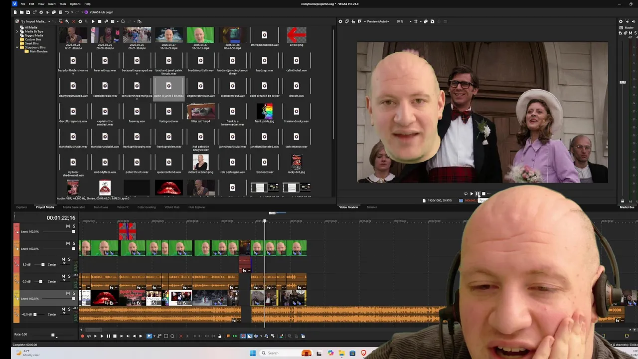Viewport: 638px width, 359px height.
Task: Remove selected media with the red X icon
Action: click(74, 21)
